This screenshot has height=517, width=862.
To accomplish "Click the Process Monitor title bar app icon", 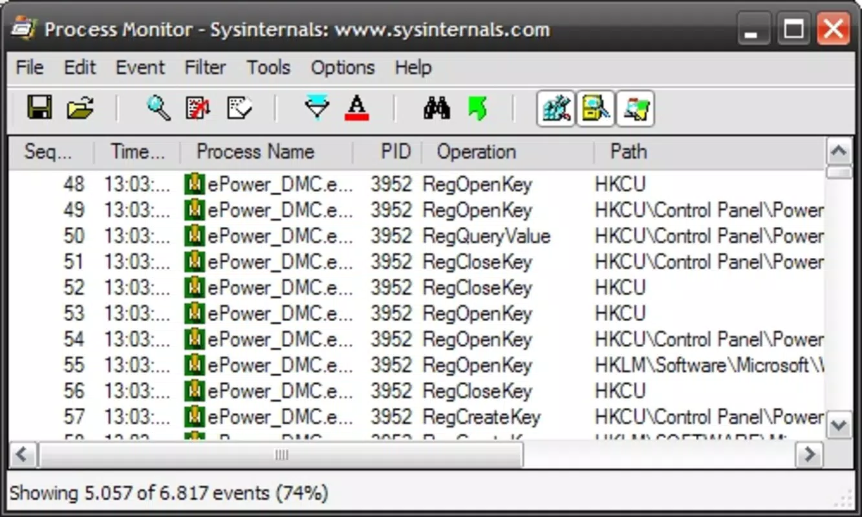I will point(23,29).
